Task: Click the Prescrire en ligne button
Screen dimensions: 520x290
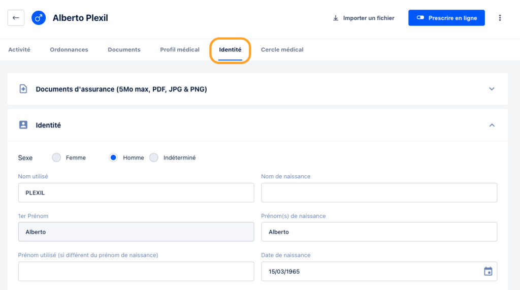Action: 446,18
